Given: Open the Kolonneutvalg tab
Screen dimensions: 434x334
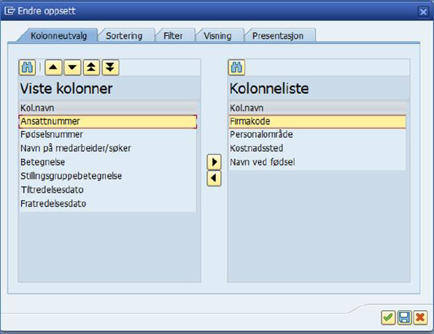Looking at the screenshot, I should click(58, 36).
